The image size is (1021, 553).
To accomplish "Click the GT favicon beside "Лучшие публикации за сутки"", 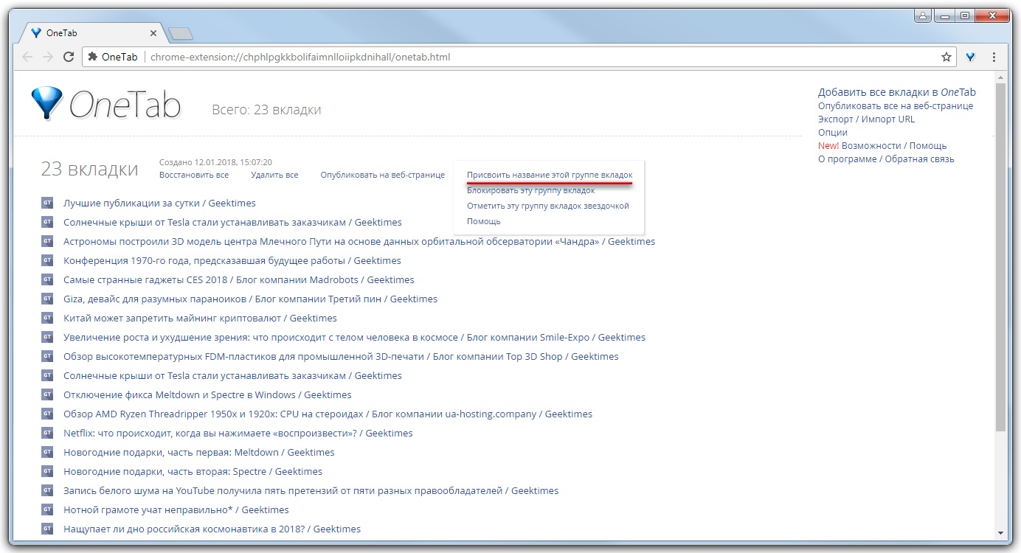I will click(47, 203).
